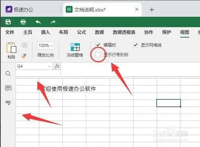The height and width of the screenshot is (147, 200).
Task: Select the 视图 ribbon tab
Action: tap(185, 32)
